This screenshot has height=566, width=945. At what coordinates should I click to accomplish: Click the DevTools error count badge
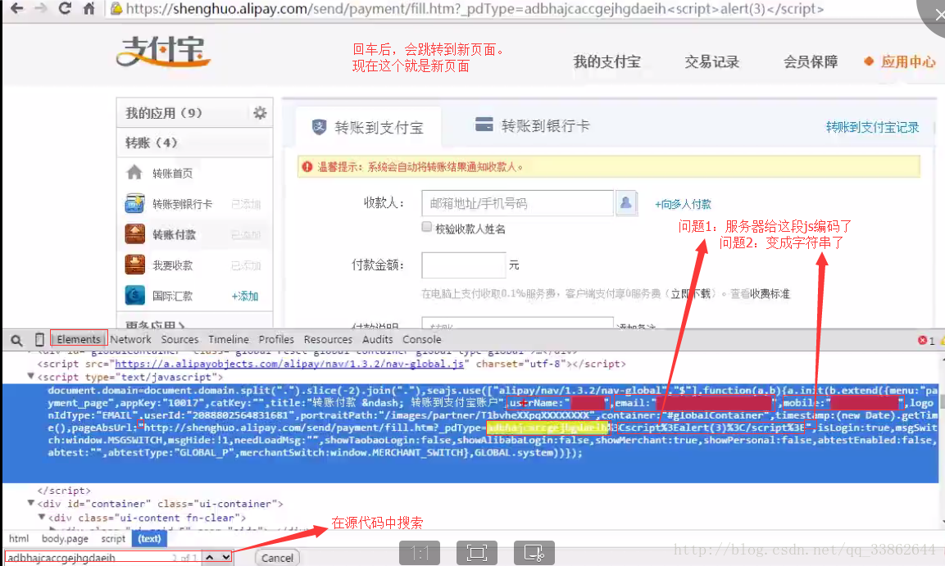pyautogui.click(x=926, y=340)
